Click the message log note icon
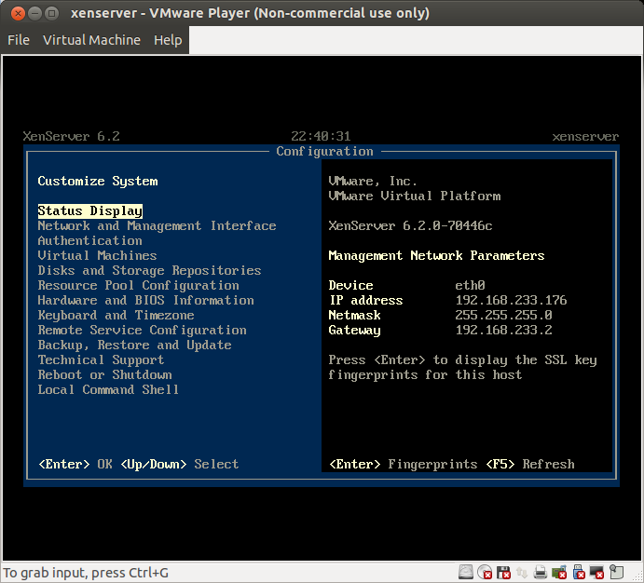This screenshot has height=583, width=644. pos(616,572)
